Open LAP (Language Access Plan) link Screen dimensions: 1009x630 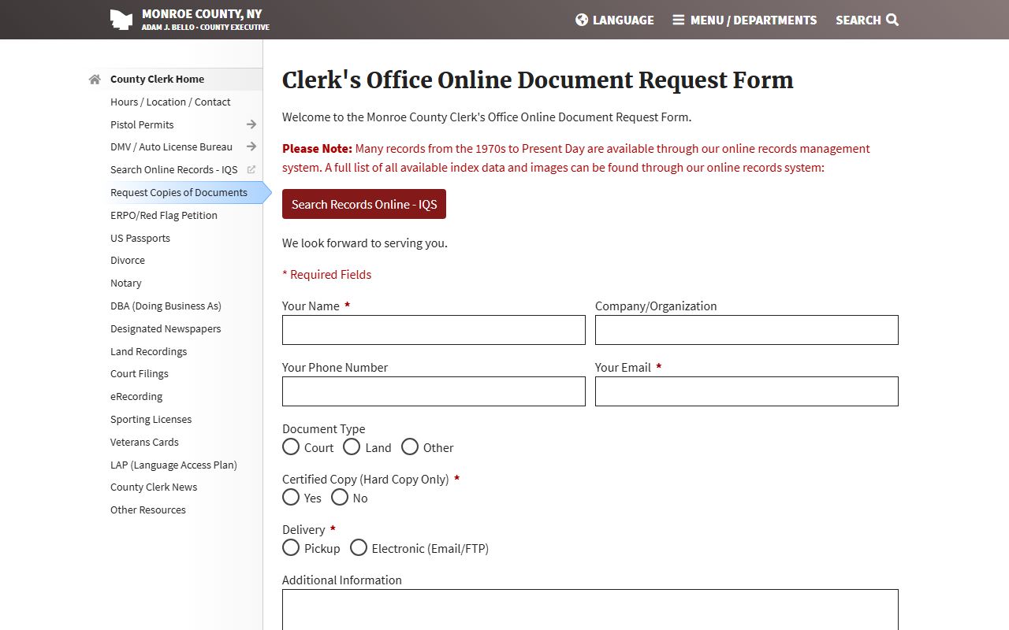pos(173,465)
